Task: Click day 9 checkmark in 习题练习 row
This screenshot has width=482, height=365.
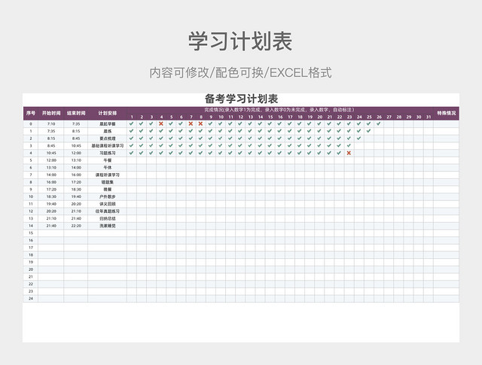Action: [210, 153]
